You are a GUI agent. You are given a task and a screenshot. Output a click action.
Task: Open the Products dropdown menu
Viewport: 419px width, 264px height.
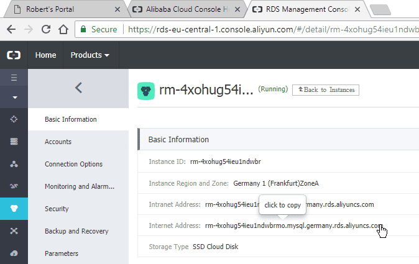[x=90, y=55]
